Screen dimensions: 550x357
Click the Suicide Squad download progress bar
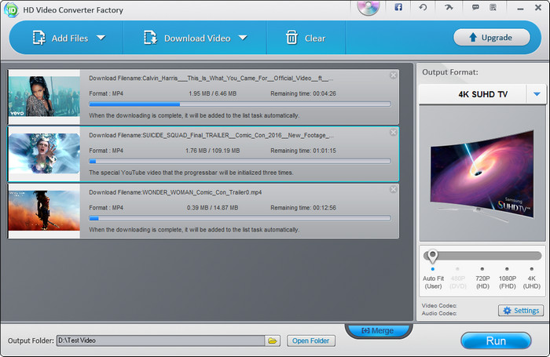pyautogui.click(x=240, y=161)
